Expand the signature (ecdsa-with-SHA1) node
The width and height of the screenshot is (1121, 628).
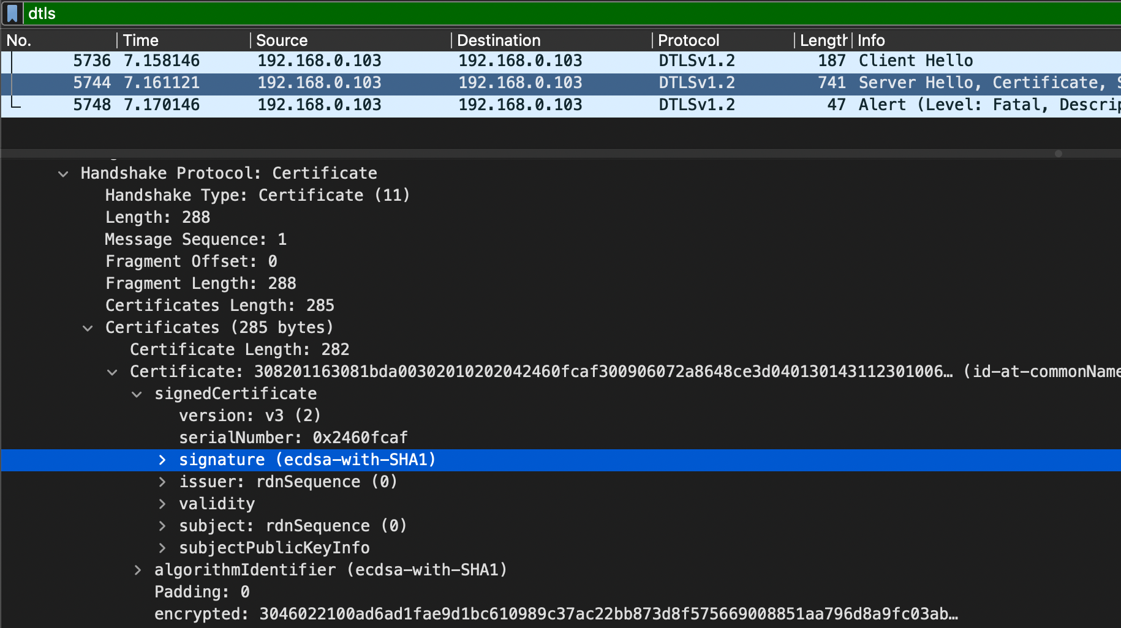162,460
